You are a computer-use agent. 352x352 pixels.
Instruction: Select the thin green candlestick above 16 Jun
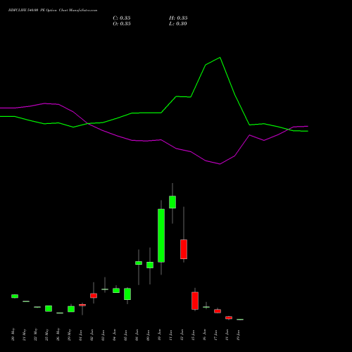point(206,307)
